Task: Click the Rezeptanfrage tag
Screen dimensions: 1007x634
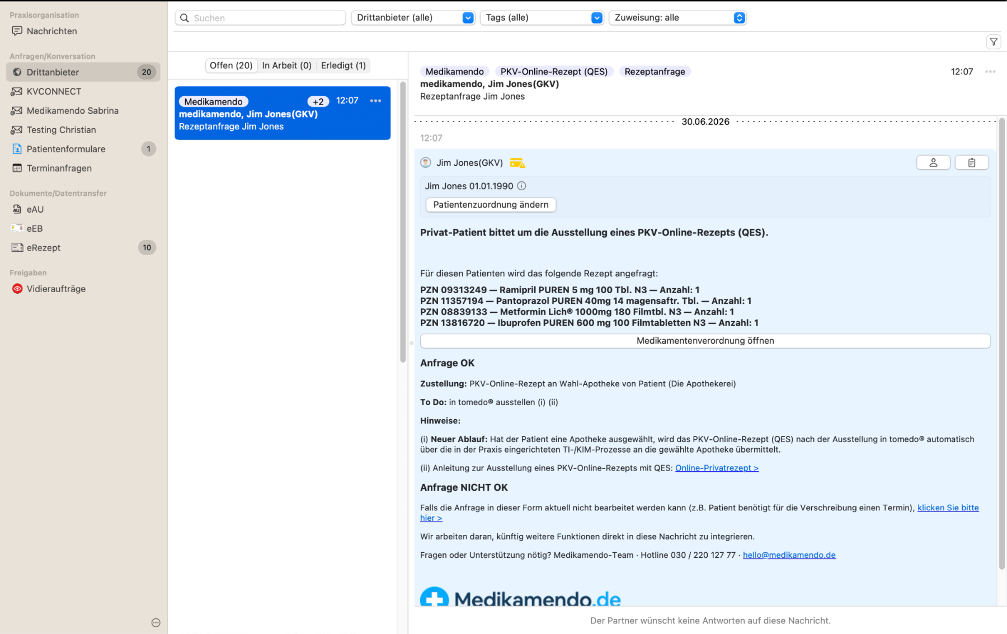Action: click(655, 72)
